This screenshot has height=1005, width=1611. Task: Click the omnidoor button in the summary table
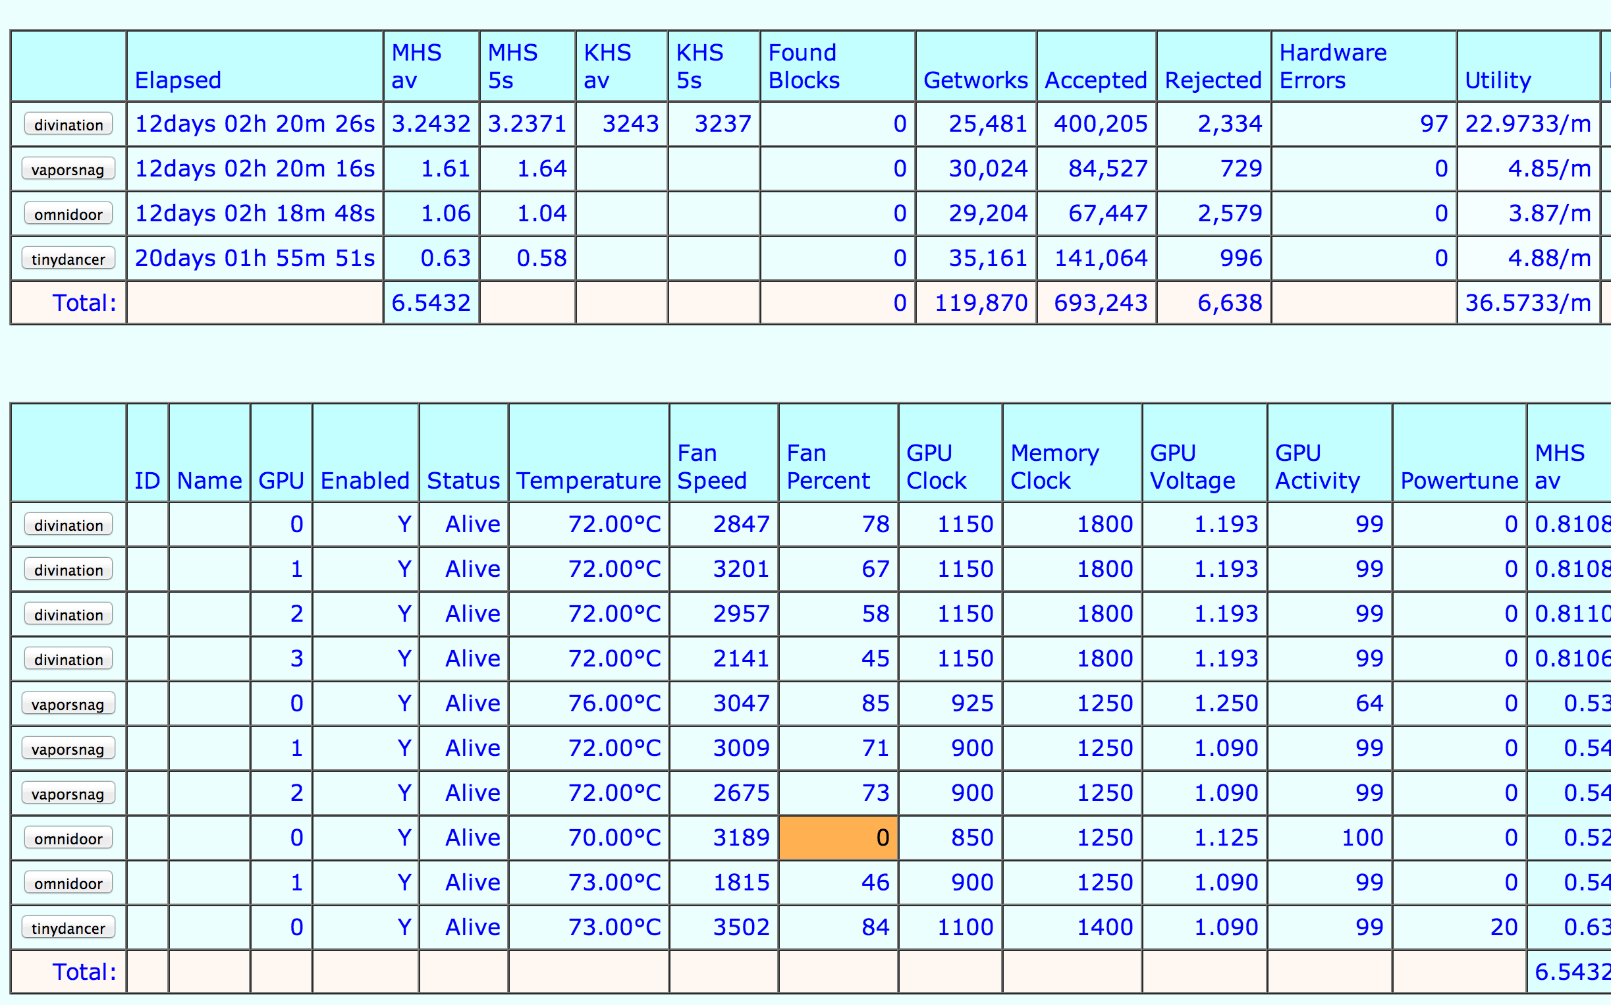pos(68,214)
